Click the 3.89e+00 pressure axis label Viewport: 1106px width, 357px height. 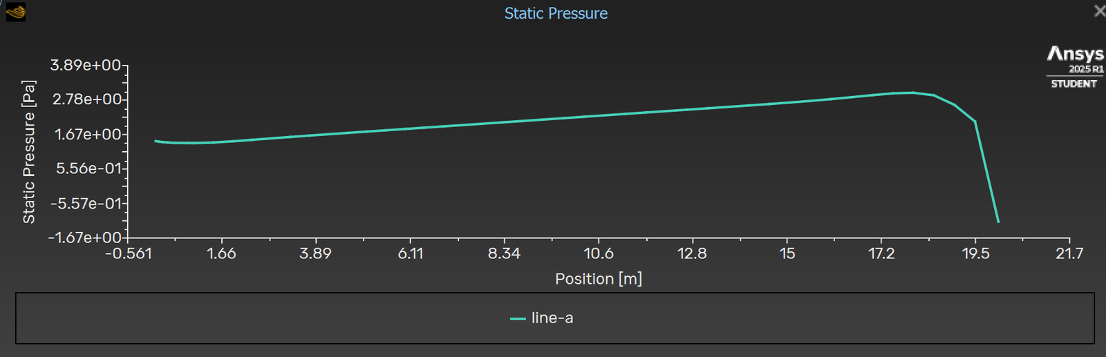tap(86, 66)
